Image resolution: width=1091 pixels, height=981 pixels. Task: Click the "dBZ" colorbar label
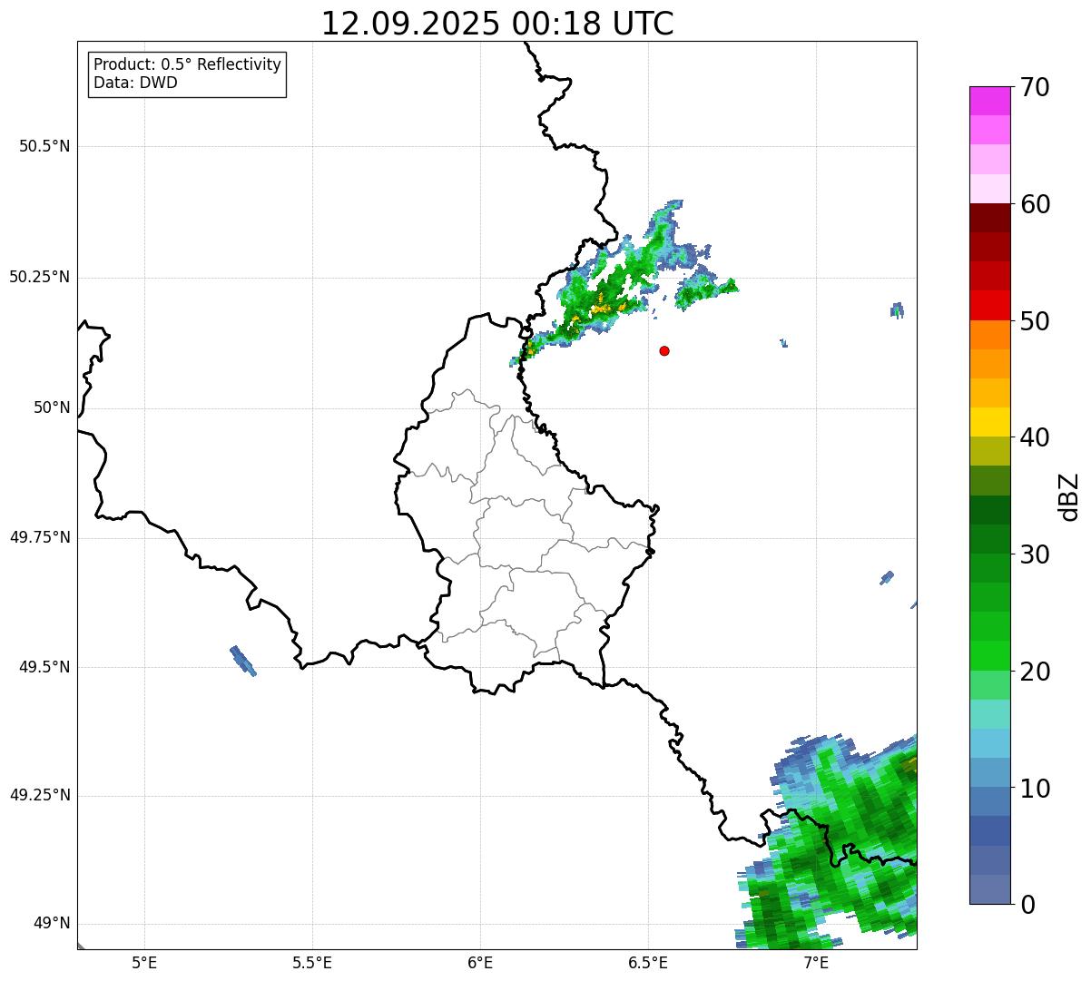(x=1069, y=495)
